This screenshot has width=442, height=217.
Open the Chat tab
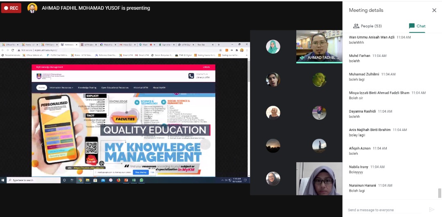click(417, 26)
